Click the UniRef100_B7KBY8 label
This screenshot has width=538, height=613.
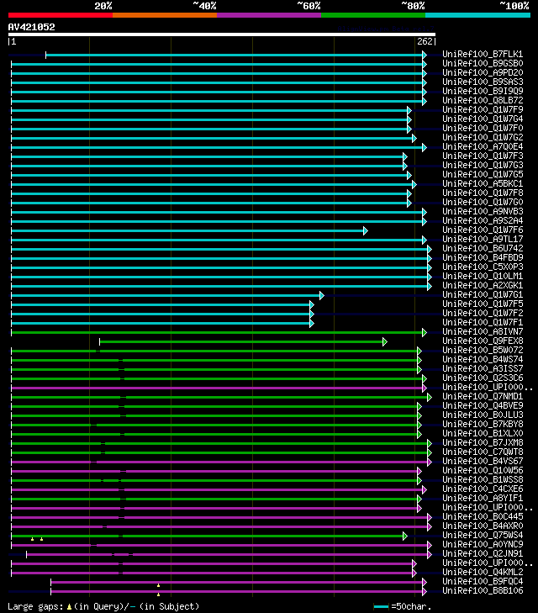point(483,424)
